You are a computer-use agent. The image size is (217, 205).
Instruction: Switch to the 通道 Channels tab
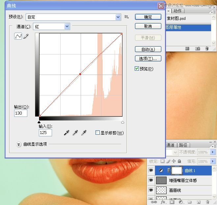(x=171, y=145)
